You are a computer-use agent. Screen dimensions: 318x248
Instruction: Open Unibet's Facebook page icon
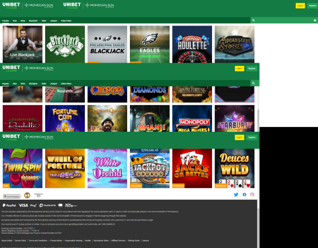(244, 194)
